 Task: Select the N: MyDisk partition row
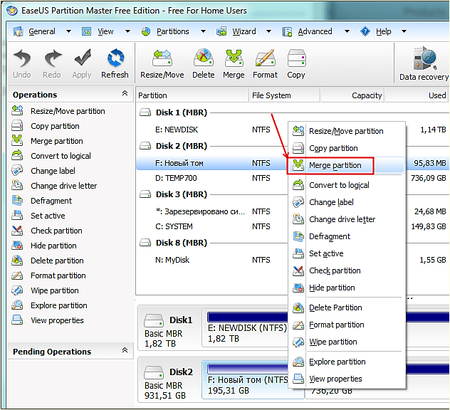click(x=212, y=260)
